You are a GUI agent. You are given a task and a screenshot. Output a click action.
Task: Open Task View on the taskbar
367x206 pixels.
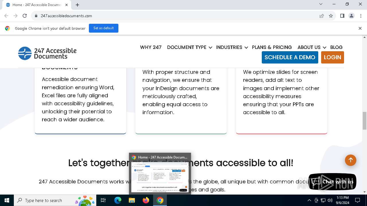tap(103, 200)
